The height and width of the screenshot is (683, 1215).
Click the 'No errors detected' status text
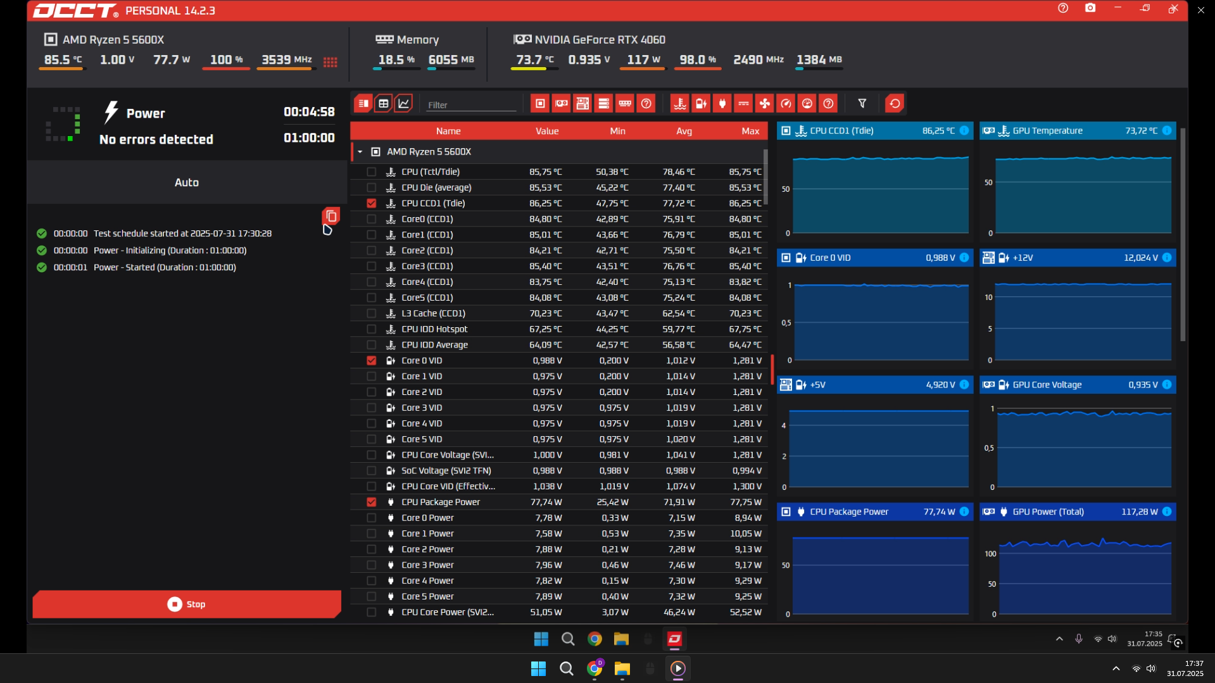156,139
